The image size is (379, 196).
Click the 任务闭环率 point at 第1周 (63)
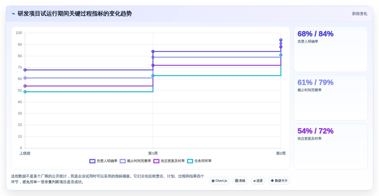click(x=153, y=76)
